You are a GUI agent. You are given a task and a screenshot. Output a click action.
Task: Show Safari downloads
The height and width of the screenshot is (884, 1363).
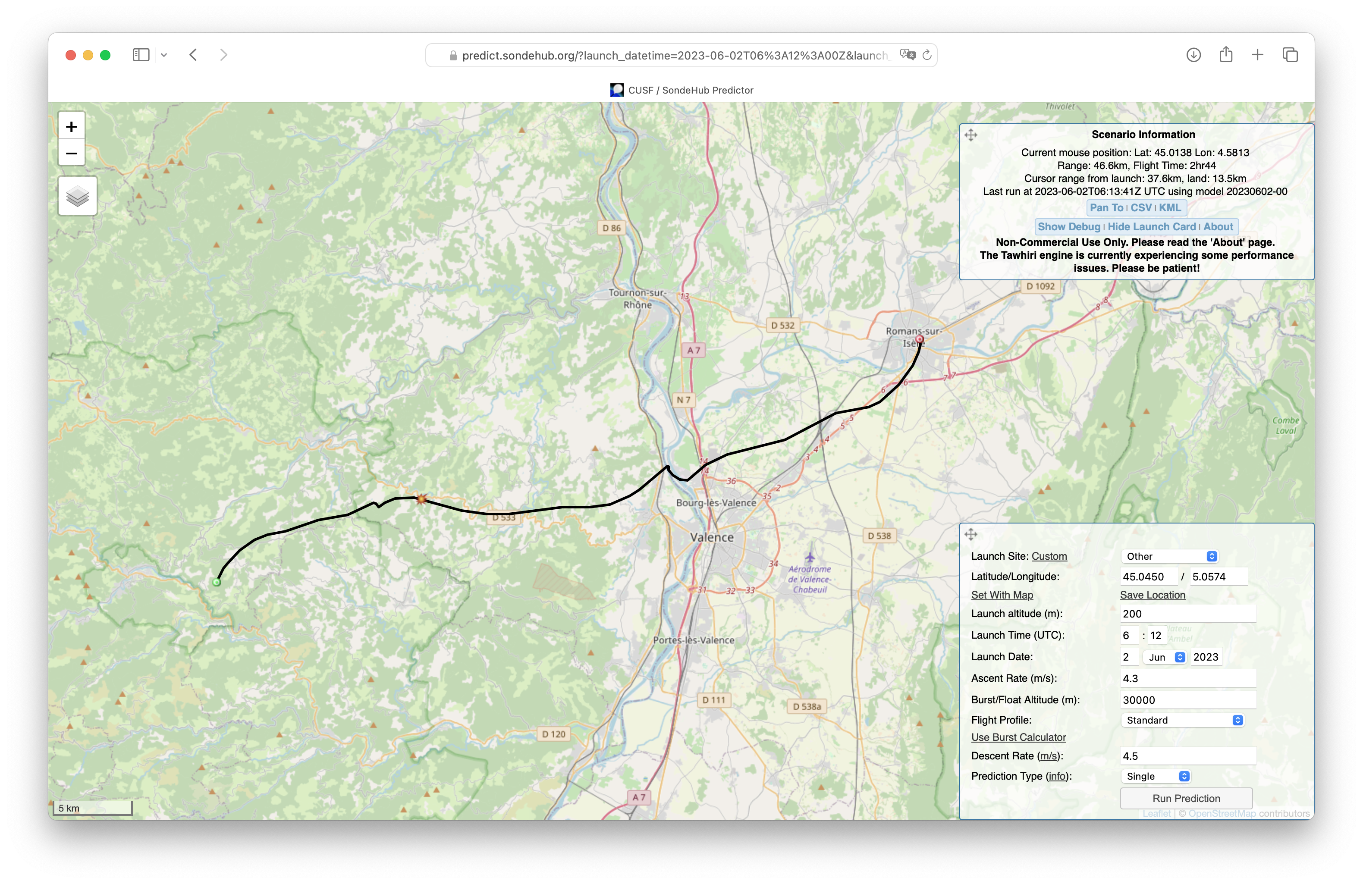coord(1193,55)
